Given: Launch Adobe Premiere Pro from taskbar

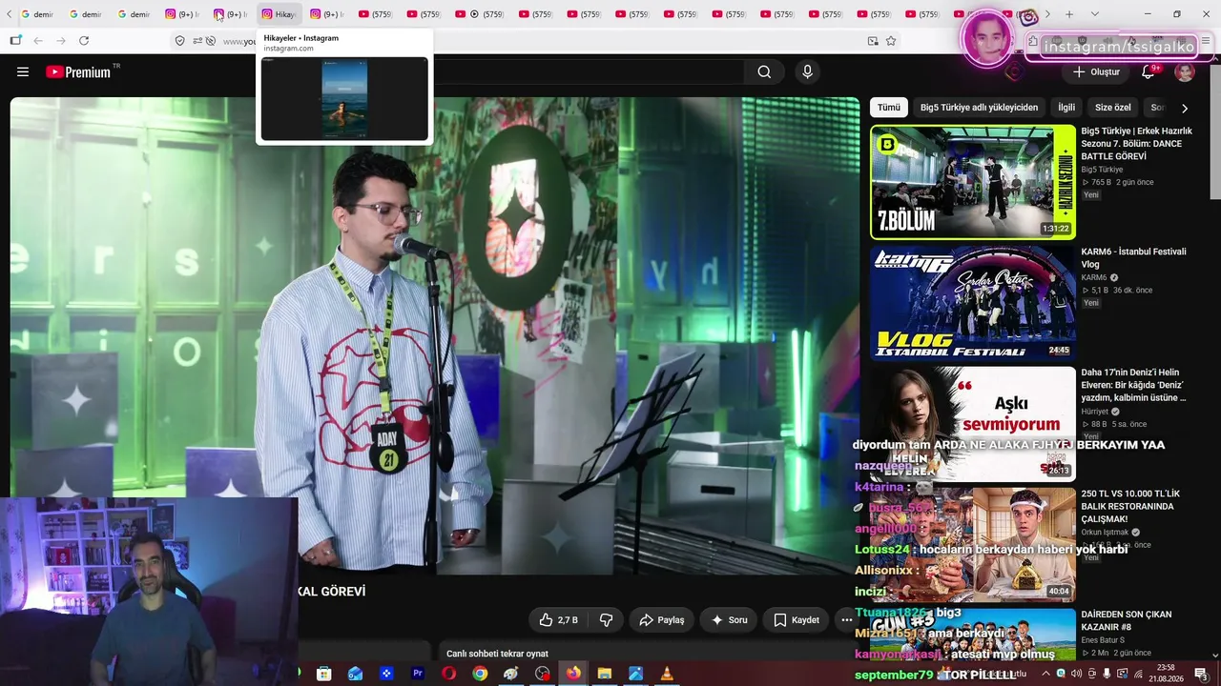Looking at the screenshot, I should tap(417, 674).
